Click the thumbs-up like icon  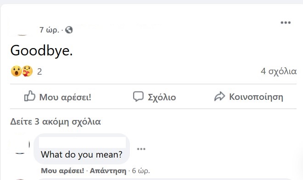(29, 96)
